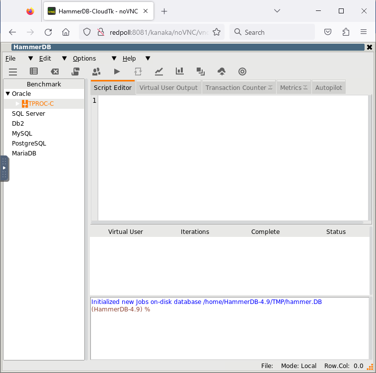This screenshot has width=376, height=373.
Task: Close HammerDB window with black X
Action: tap(370, 47)
